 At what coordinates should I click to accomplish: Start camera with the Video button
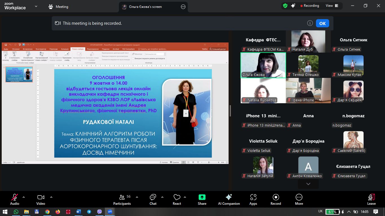click(x=41, y=199)
